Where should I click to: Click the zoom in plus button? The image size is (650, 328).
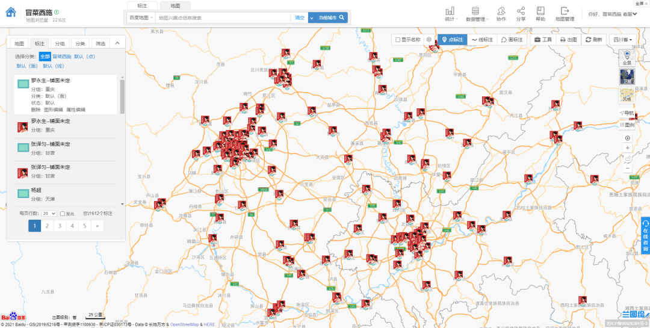point(628,148)
